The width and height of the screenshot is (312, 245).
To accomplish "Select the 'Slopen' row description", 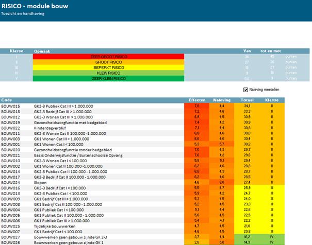I will pyautogui.click(x=41, y=182).
